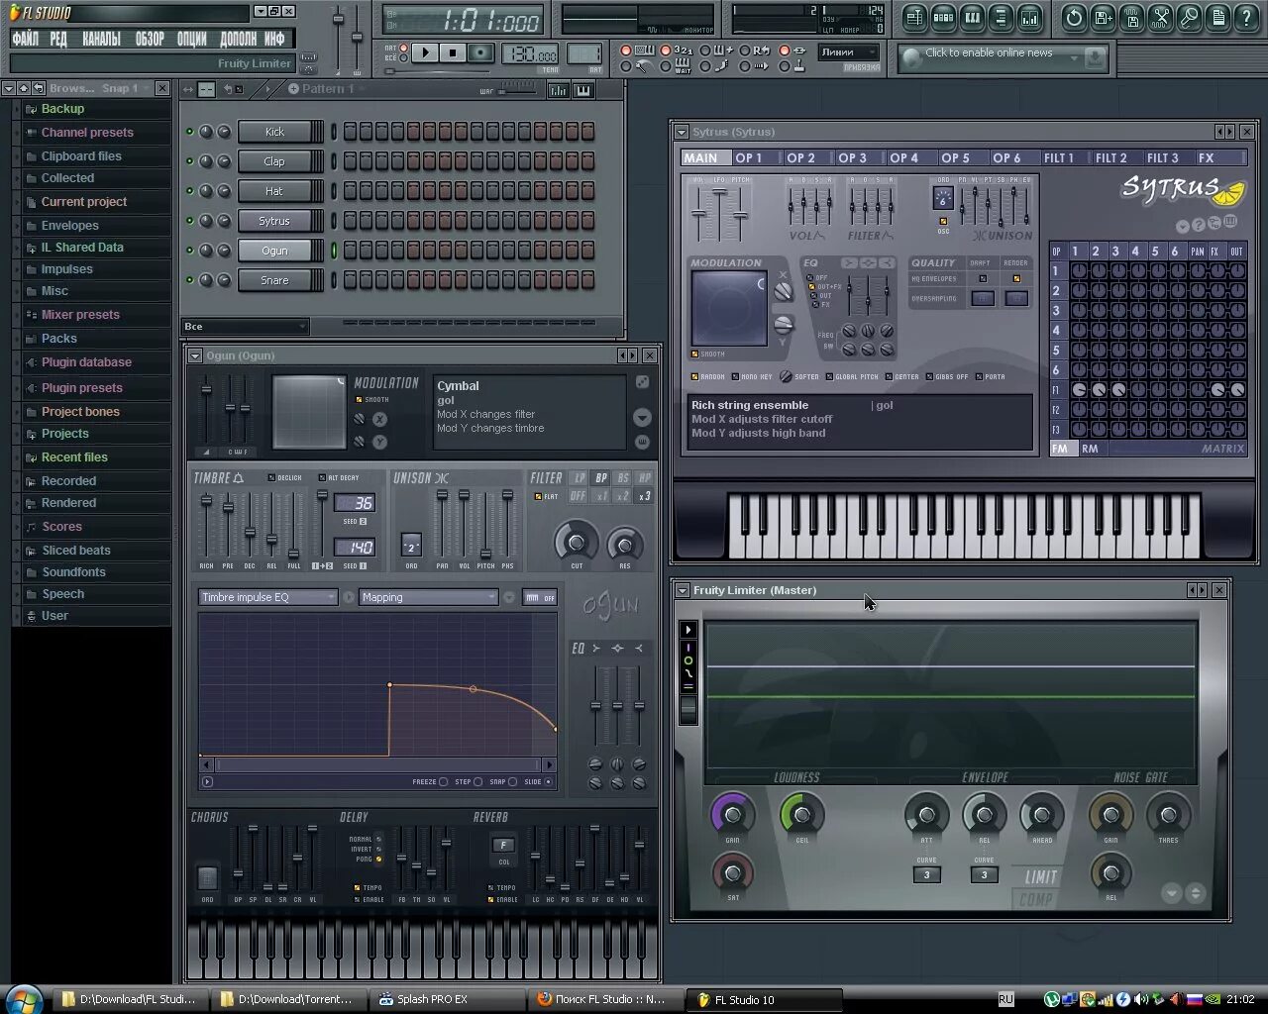Toggle the Freeze option in envelope editor
Screen dimensions: 1268x1014
(443, 782)
